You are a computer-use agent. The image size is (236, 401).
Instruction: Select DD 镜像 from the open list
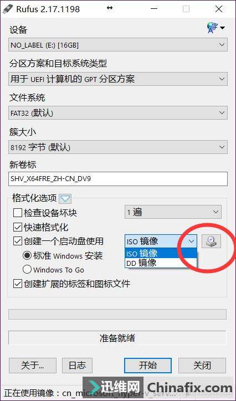[x=161, y=263]
